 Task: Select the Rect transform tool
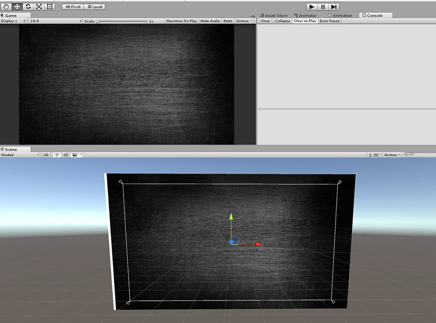[x=49, y=6]
